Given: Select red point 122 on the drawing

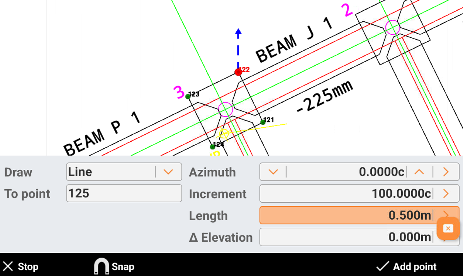Looking at the screenshot, I should coord(238,72).
